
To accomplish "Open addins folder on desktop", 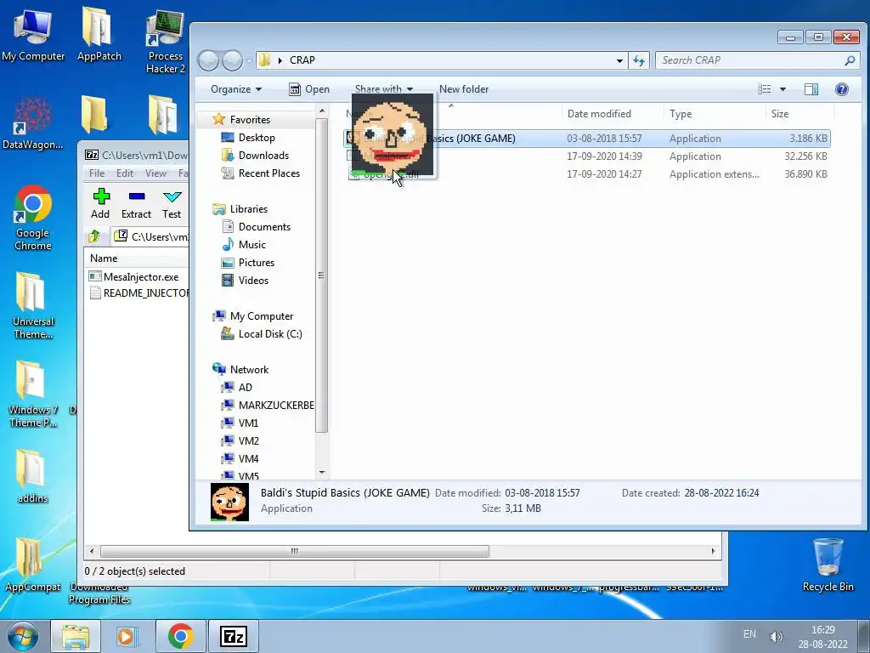I will point(32,476).
